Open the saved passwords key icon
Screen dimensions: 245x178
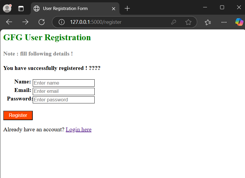pos(174,22)
